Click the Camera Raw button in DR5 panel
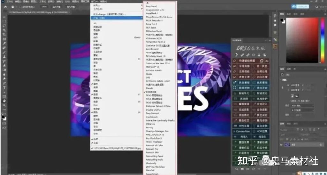327x175 pixels. 241,132
